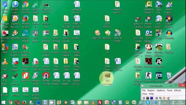
Task: Select the Fraps desktop icon
Action: [x=159, y=34]
